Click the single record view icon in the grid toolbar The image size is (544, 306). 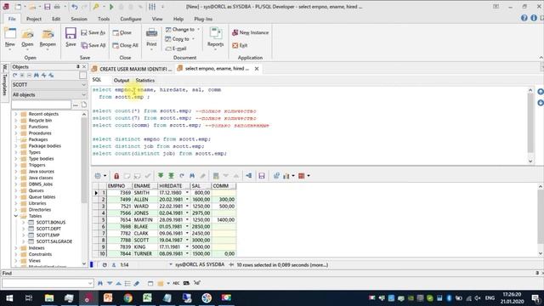tap(249, 176)
